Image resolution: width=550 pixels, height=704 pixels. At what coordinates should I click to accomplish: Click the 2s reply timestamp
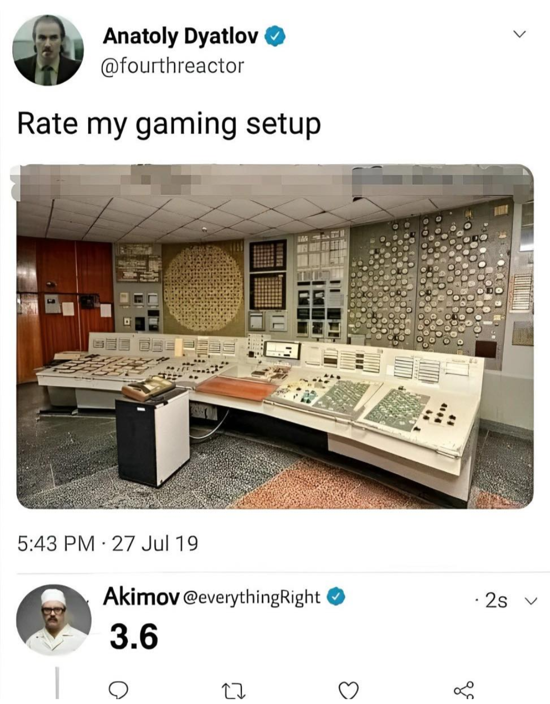coord(496,601)
